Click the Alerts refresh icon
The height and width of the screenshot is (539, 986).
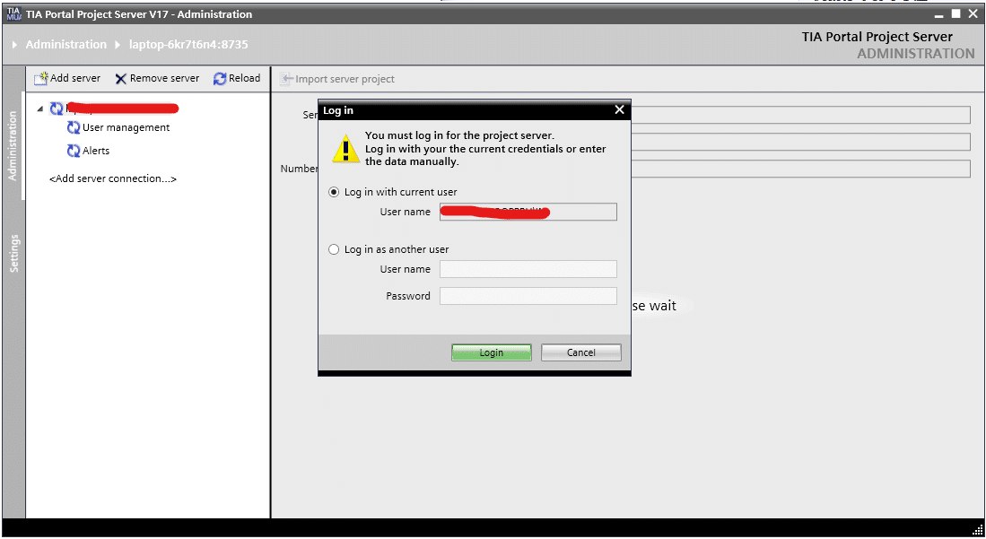(x=74, y=151)
